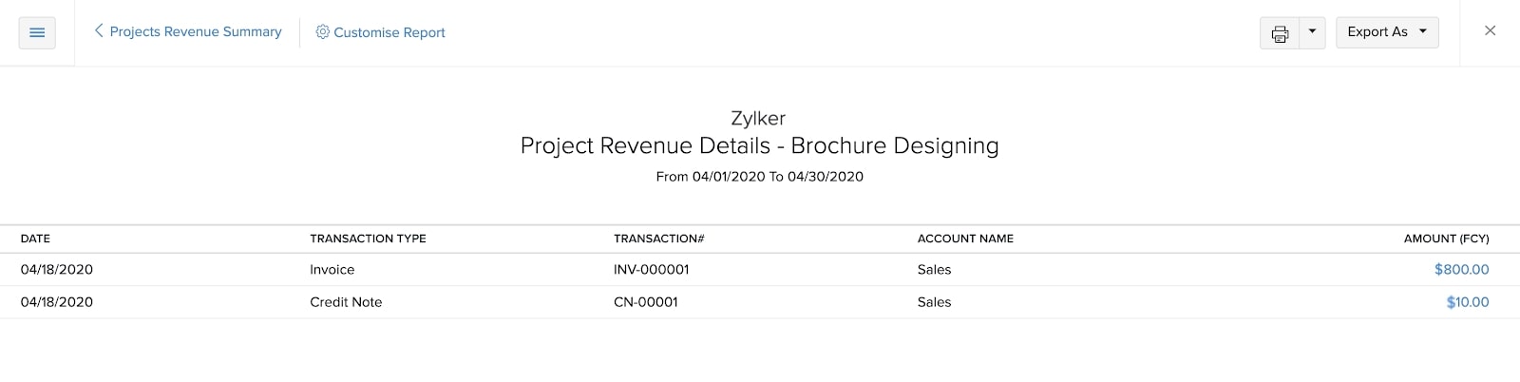
Task: Click the printer icon
Action: click(x=1280, y=33)
